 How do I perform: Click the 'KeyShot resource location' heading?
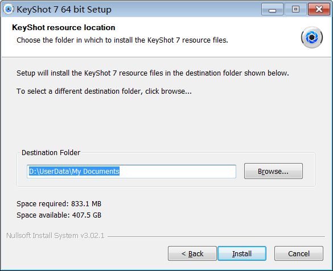(64, 27)
